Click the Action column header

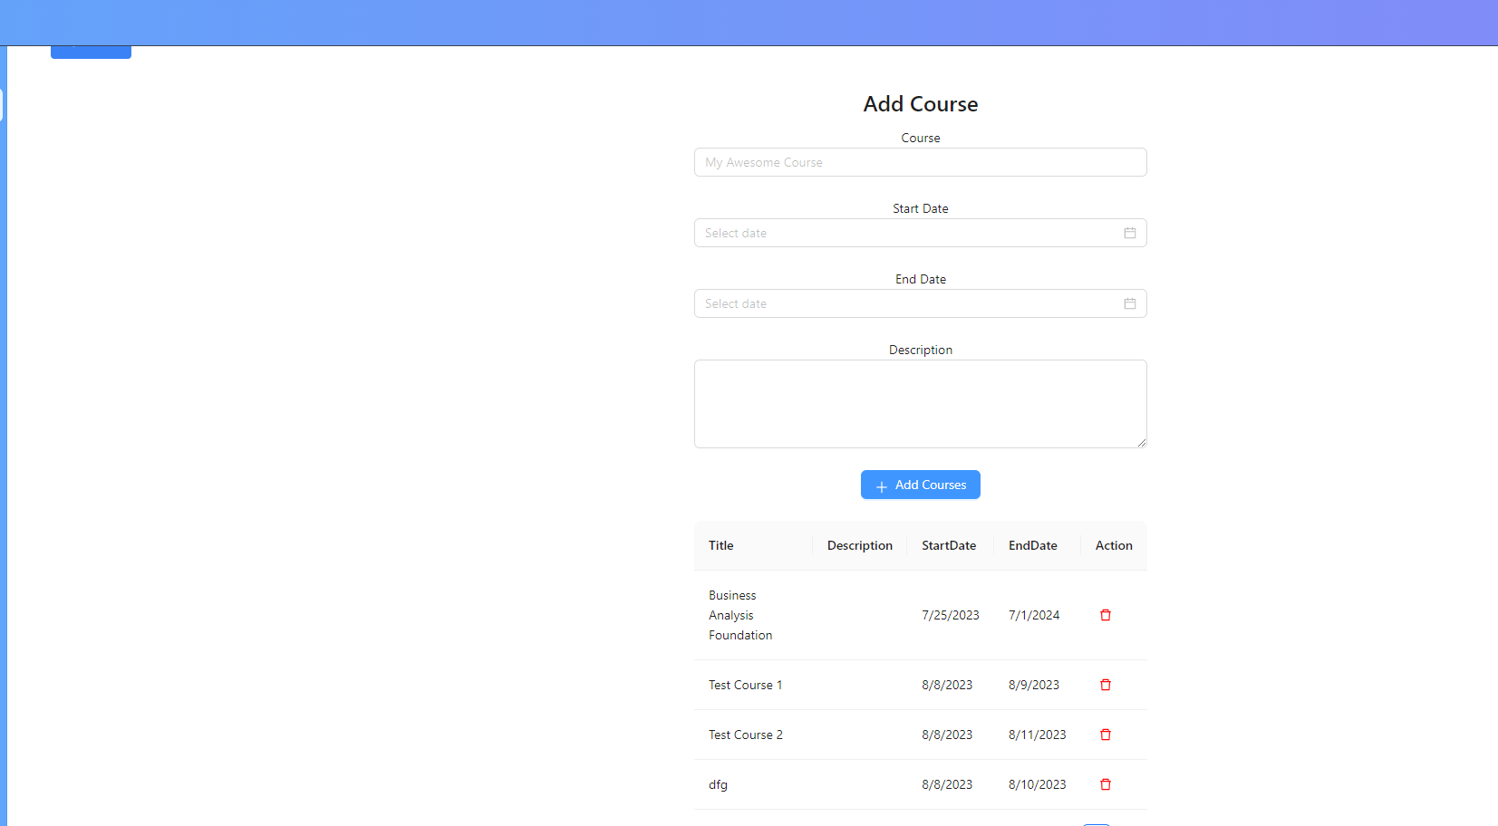click(x=1113, y=545)
